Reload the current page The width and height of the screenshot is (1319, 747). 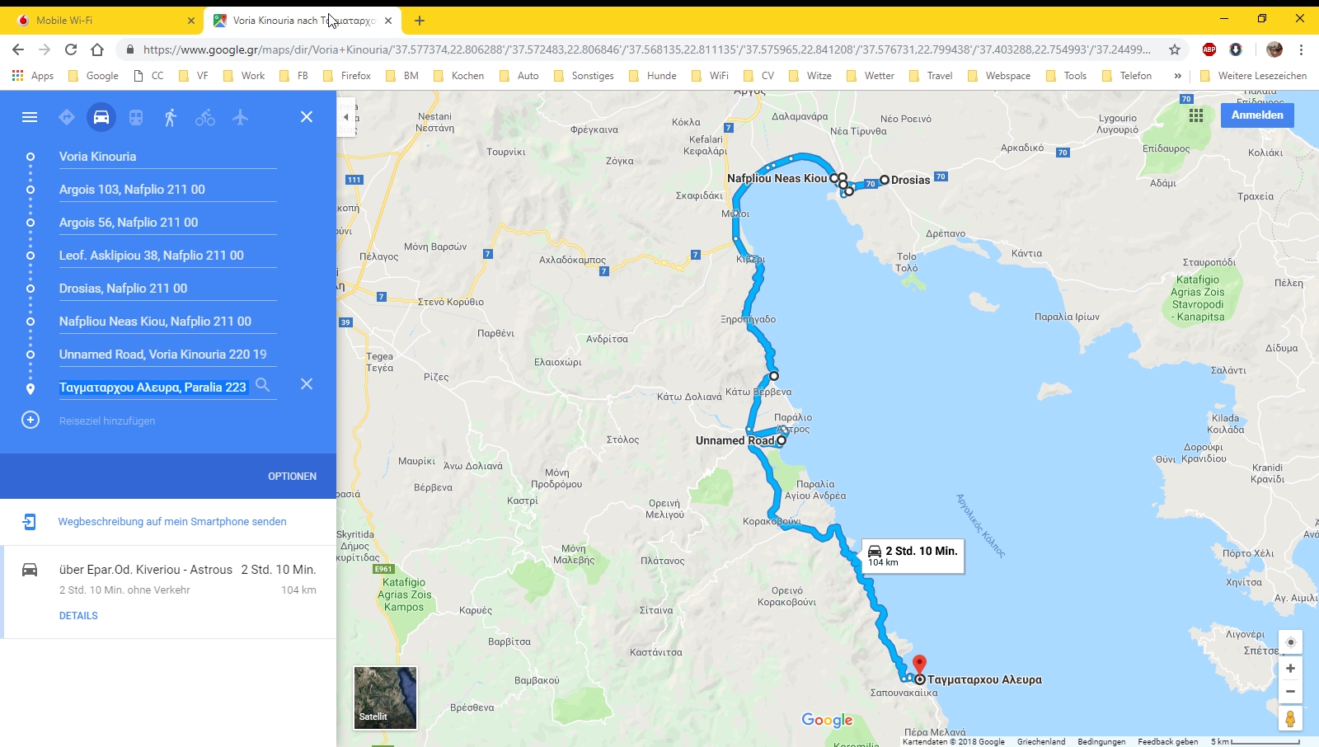click(x=71, y=49)
